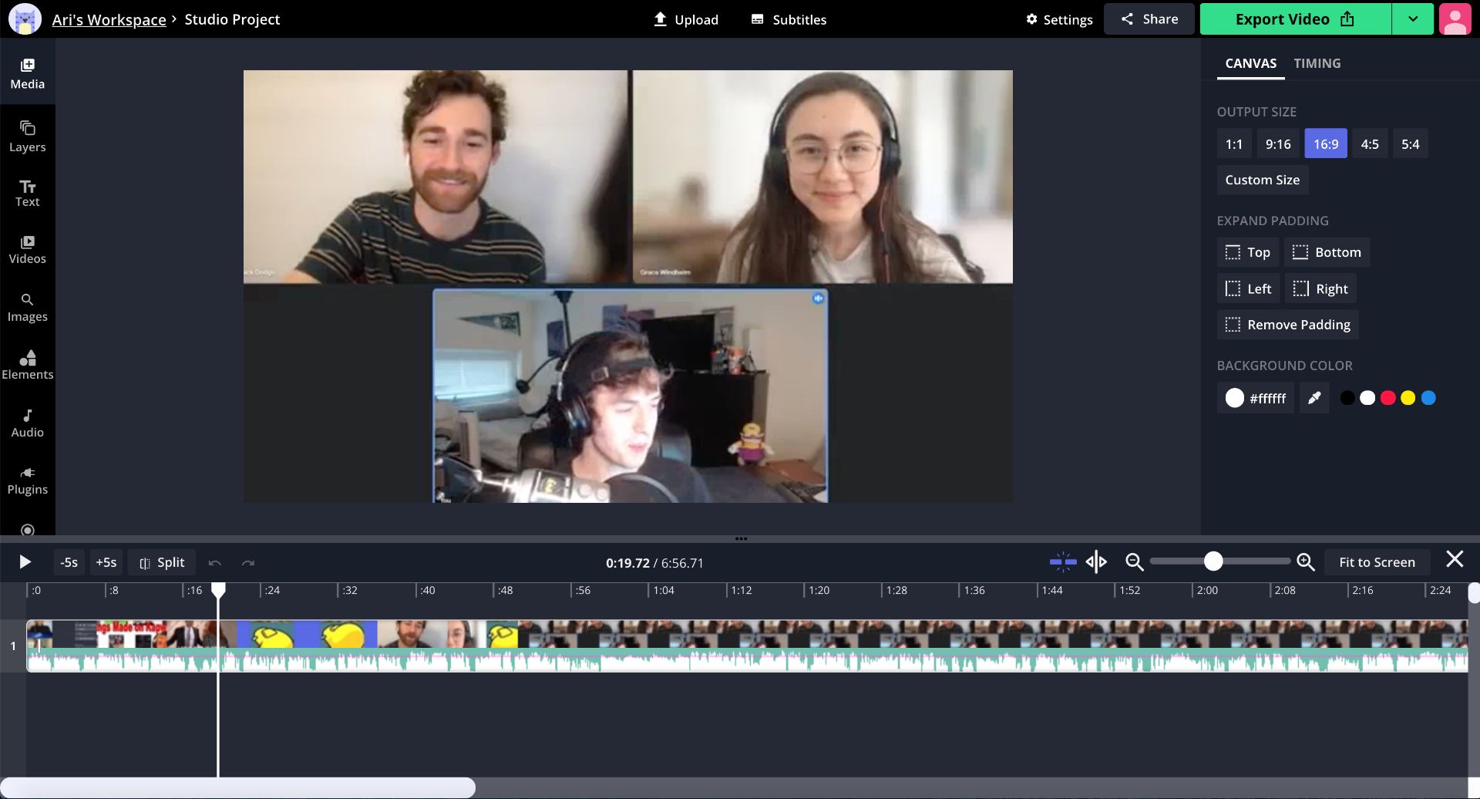The image size is (1480, 799).
Task: Open the Audio panel
Action: (x=28, y=423)
